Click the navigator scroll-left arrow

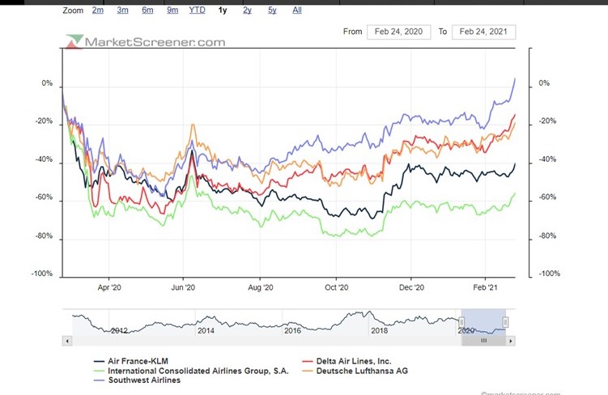(x=67, y=342)
